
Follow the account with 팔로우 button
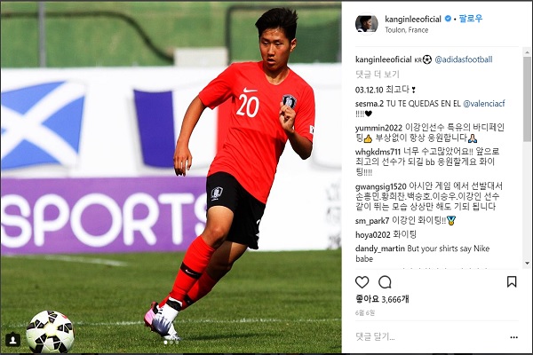pyautogui.click(x=471, y=19)
